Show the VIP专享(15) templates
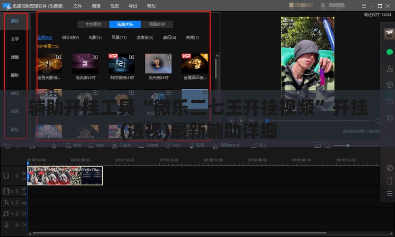 tap(48, 46)
